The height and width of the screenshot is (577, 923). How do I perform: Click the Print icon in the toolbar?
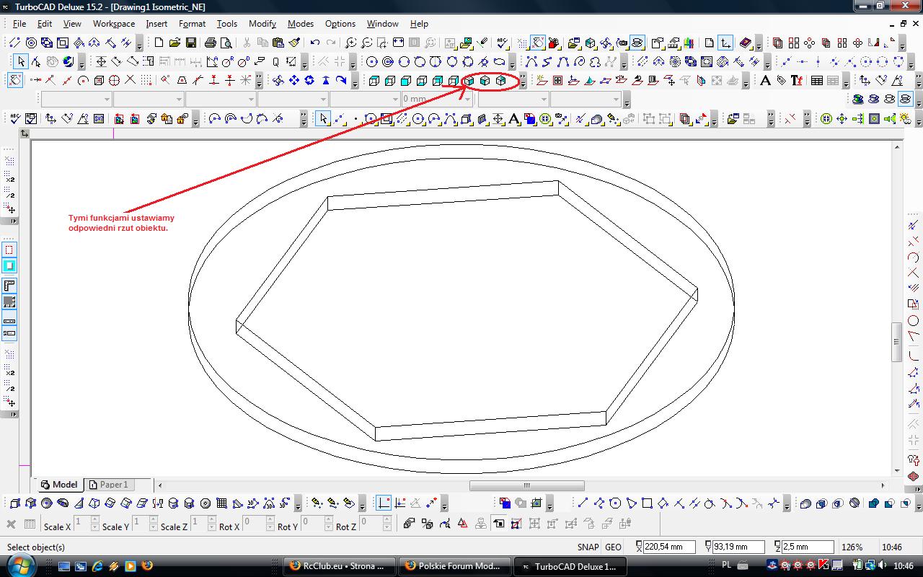tap(210, 43)
